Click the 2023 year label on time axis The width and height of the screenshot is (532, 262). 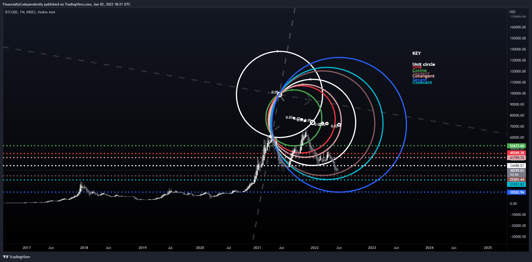tap(372, 248)
